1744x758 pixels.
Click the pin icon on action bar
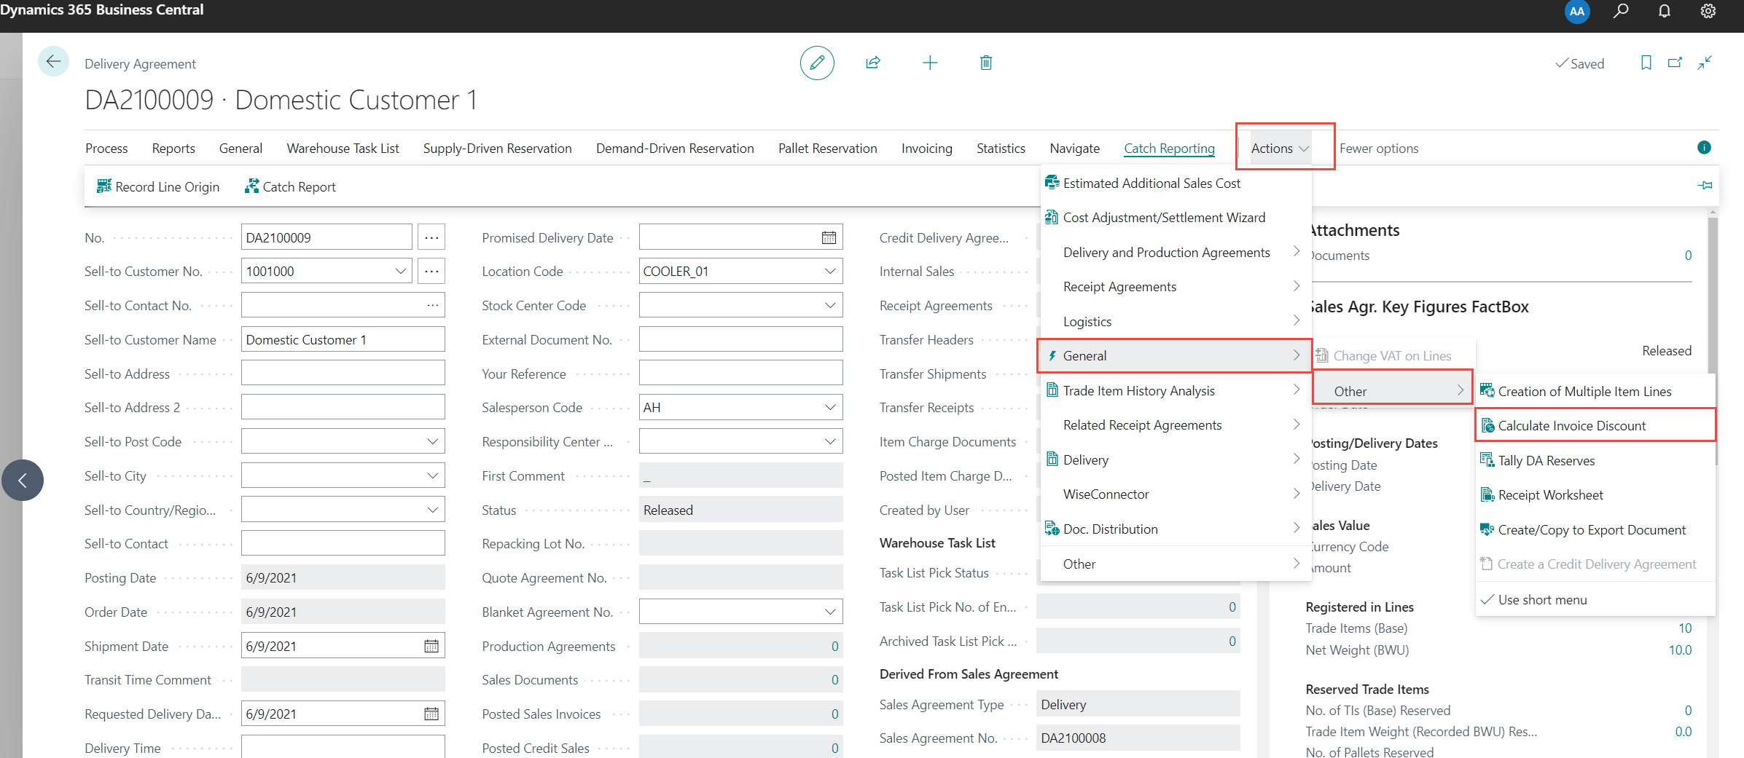pos(1705,186)
